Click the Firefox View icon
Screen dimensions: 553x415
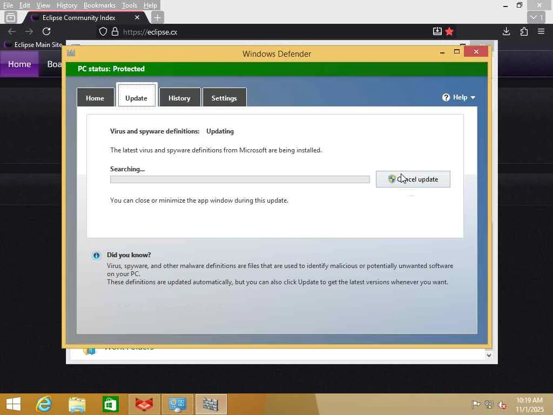(11, 17)
